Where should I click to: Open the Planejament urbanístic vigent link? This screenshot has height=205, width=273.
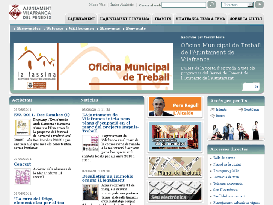(237, 203)
